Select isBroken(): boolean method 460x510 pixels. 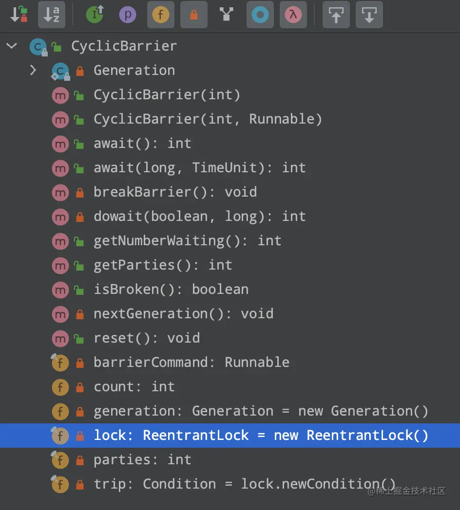[x=230, y=290]
